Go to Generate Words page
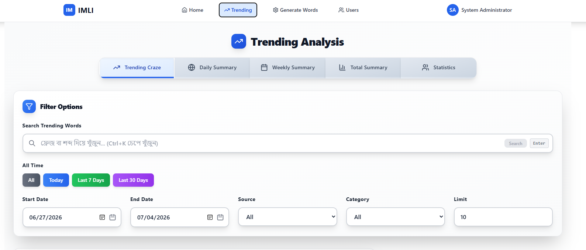 [295, 10]
